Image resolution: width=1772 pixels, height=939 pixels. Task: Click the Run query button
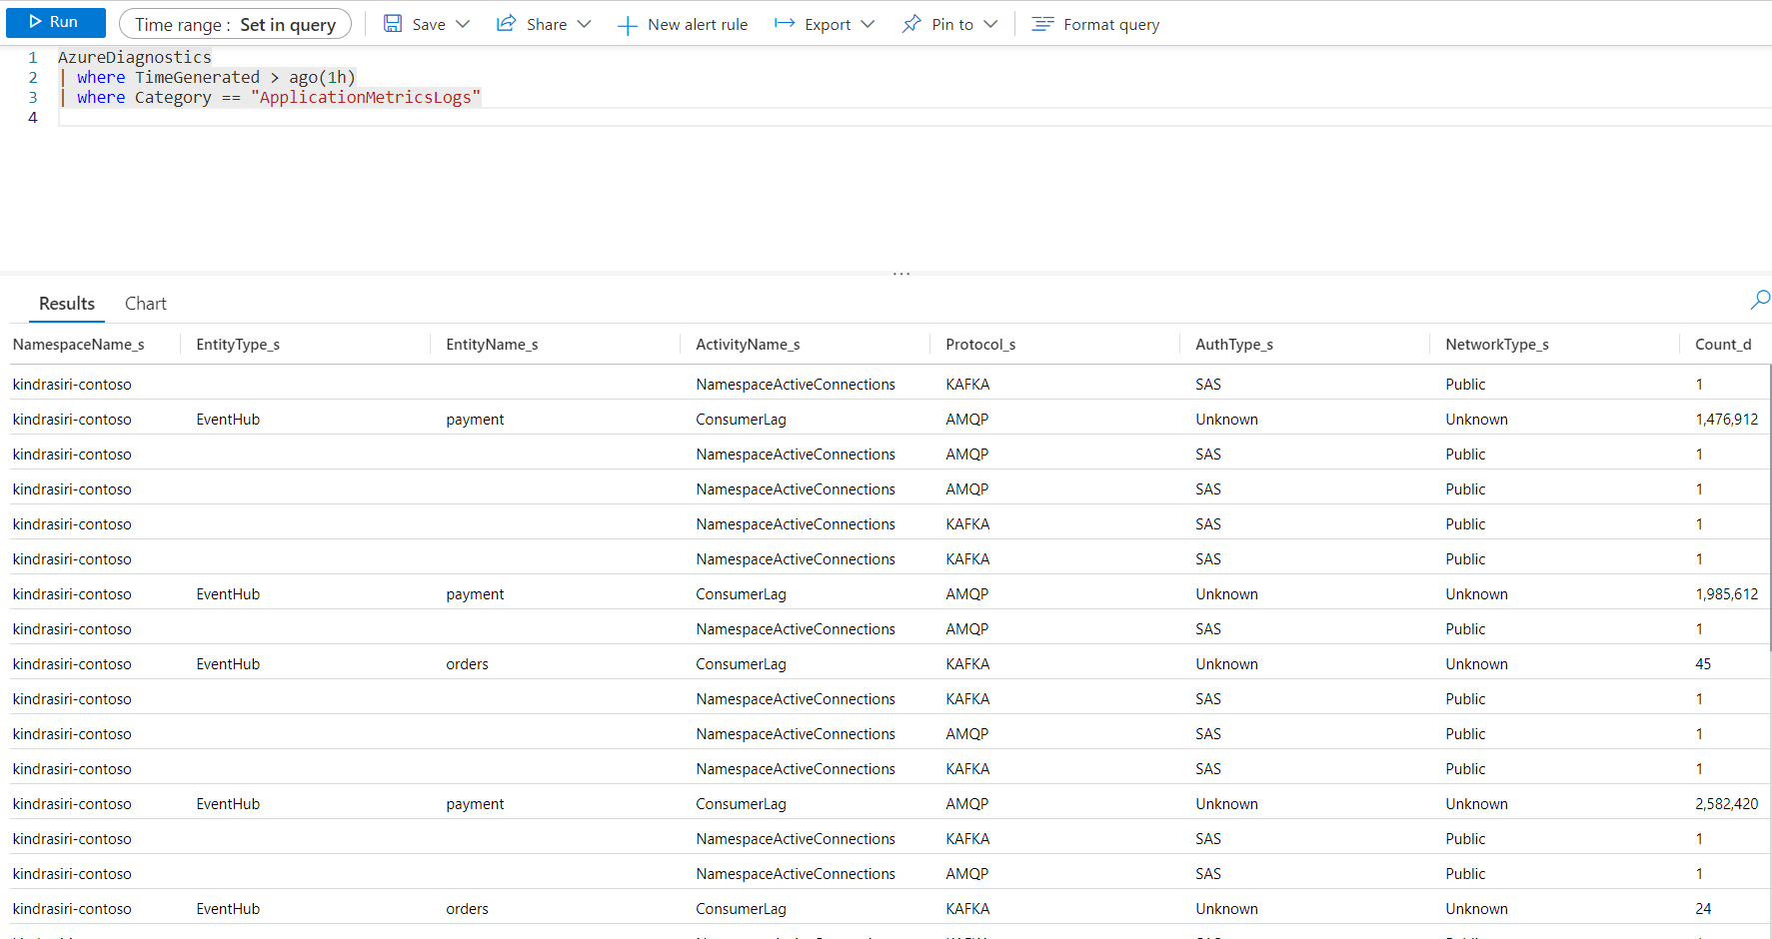[55, 22]
